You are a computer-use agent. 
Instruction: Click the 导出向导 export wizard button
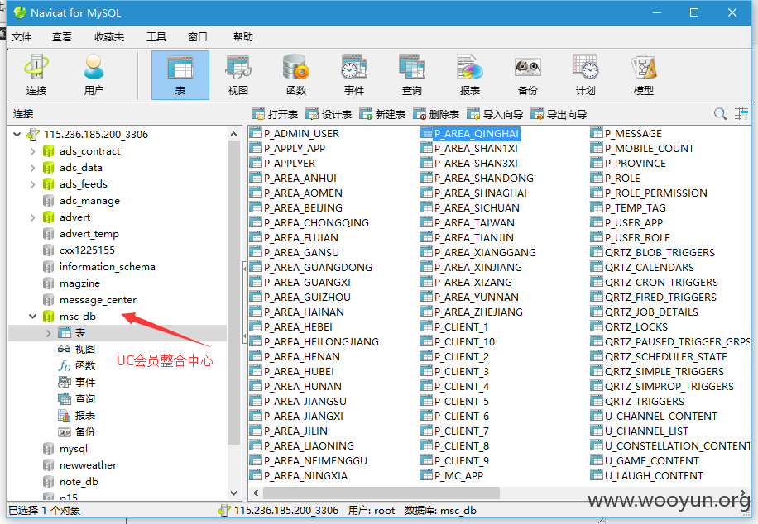tap(559, 114)
